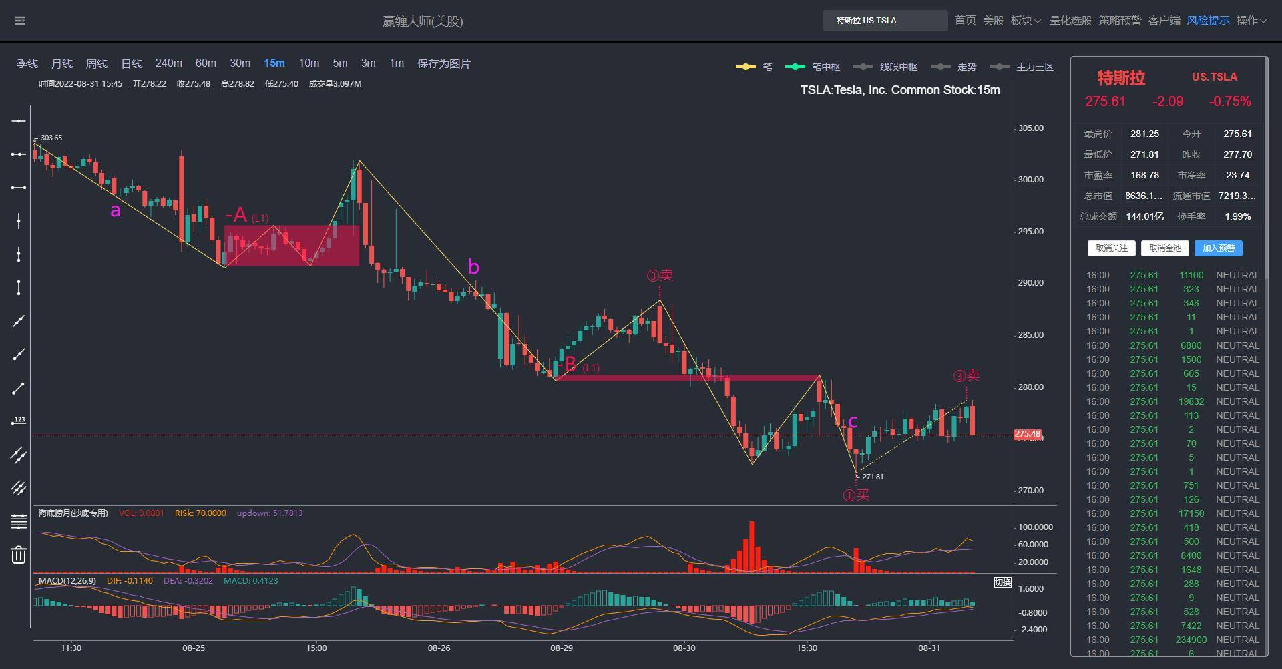Screen dimensions: 1282x669
Task: Open the 客户端 menu item
Action: 1164,21
